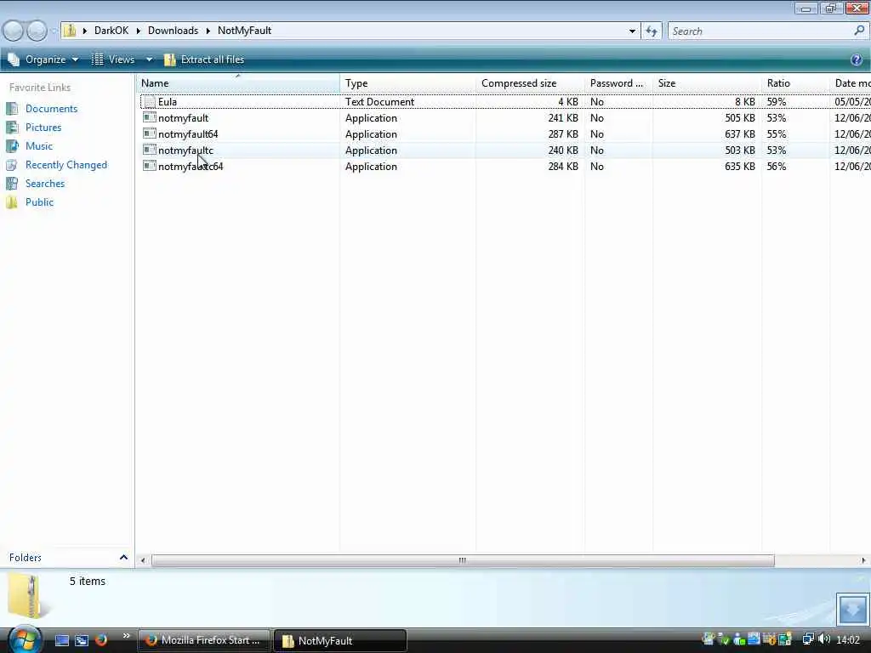
Task: Select the notmyfaultc64 file row
Action: click(x=504, y=166)
